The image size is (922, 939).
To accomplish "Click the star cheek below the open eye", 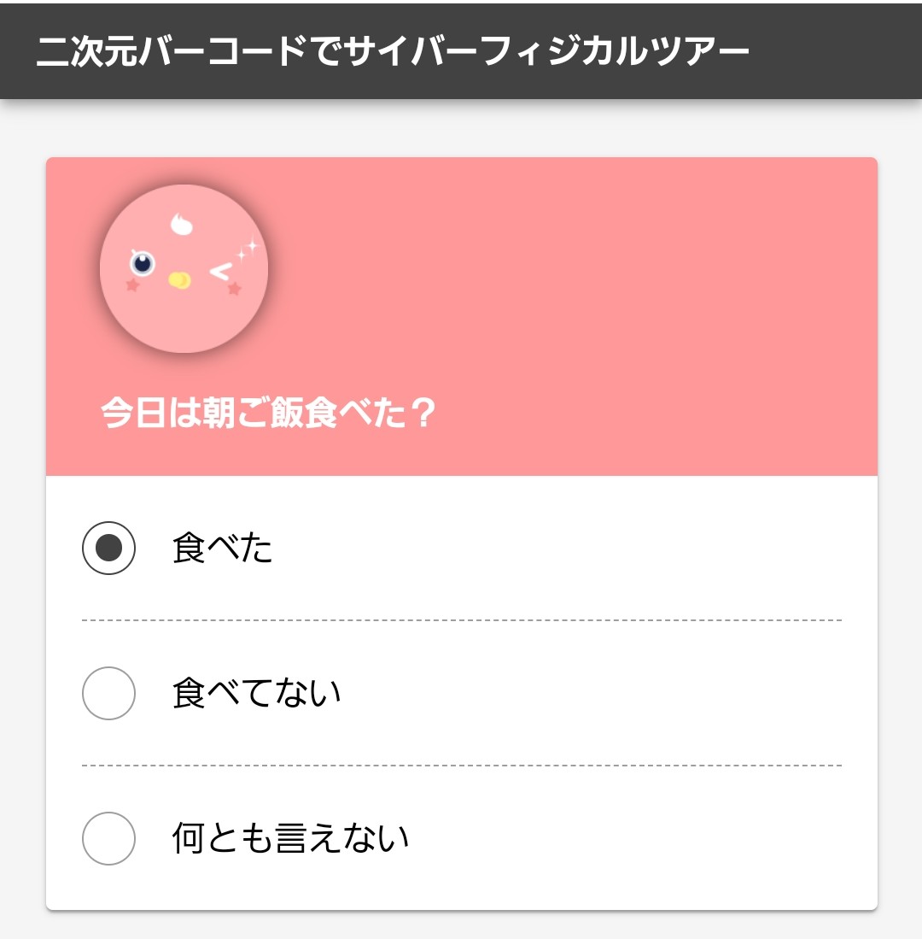I will click(x=133, y=285).
